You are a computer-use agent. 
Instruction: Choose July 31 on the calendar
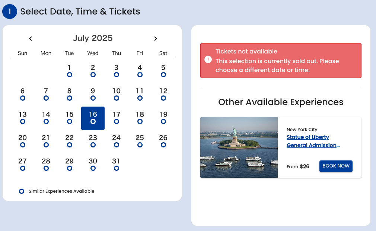click(x=116, y=165)
